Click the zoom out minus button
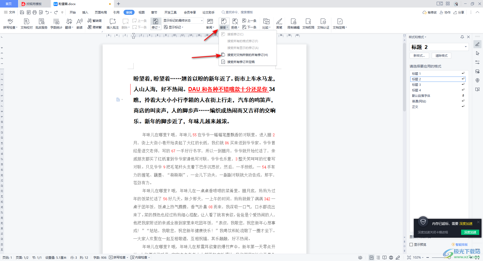The height and width of the screenshot is (261, 483). click(x=428, y=257)
